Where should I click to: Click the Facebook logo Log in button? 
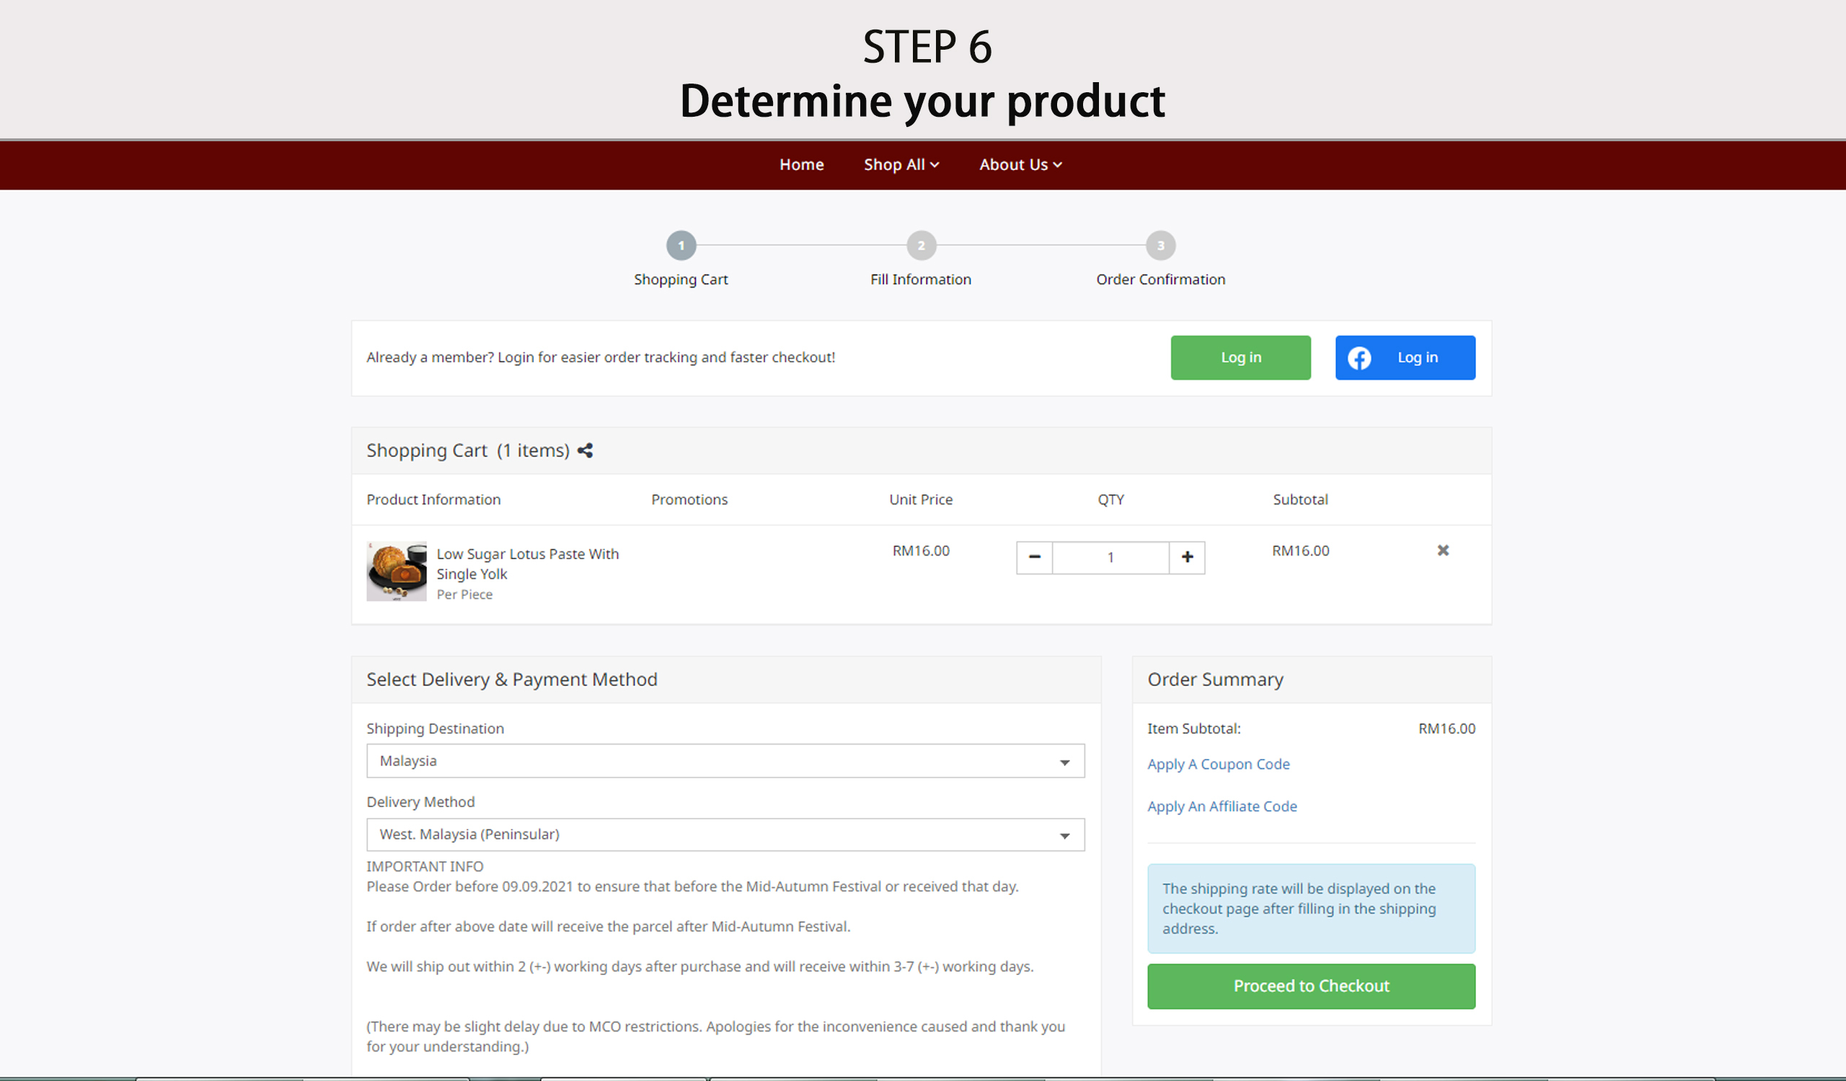(x=1404, y=358)
